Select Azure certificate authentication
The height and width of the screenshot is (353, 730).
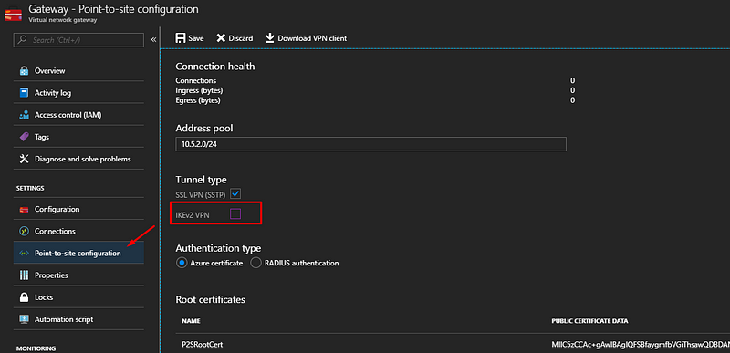pos(181,263)
